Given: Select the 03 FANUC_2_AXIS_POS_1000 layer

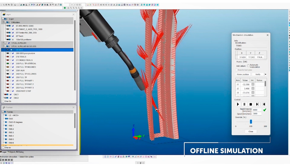Looking at the screenshot, I should [29, 29].
